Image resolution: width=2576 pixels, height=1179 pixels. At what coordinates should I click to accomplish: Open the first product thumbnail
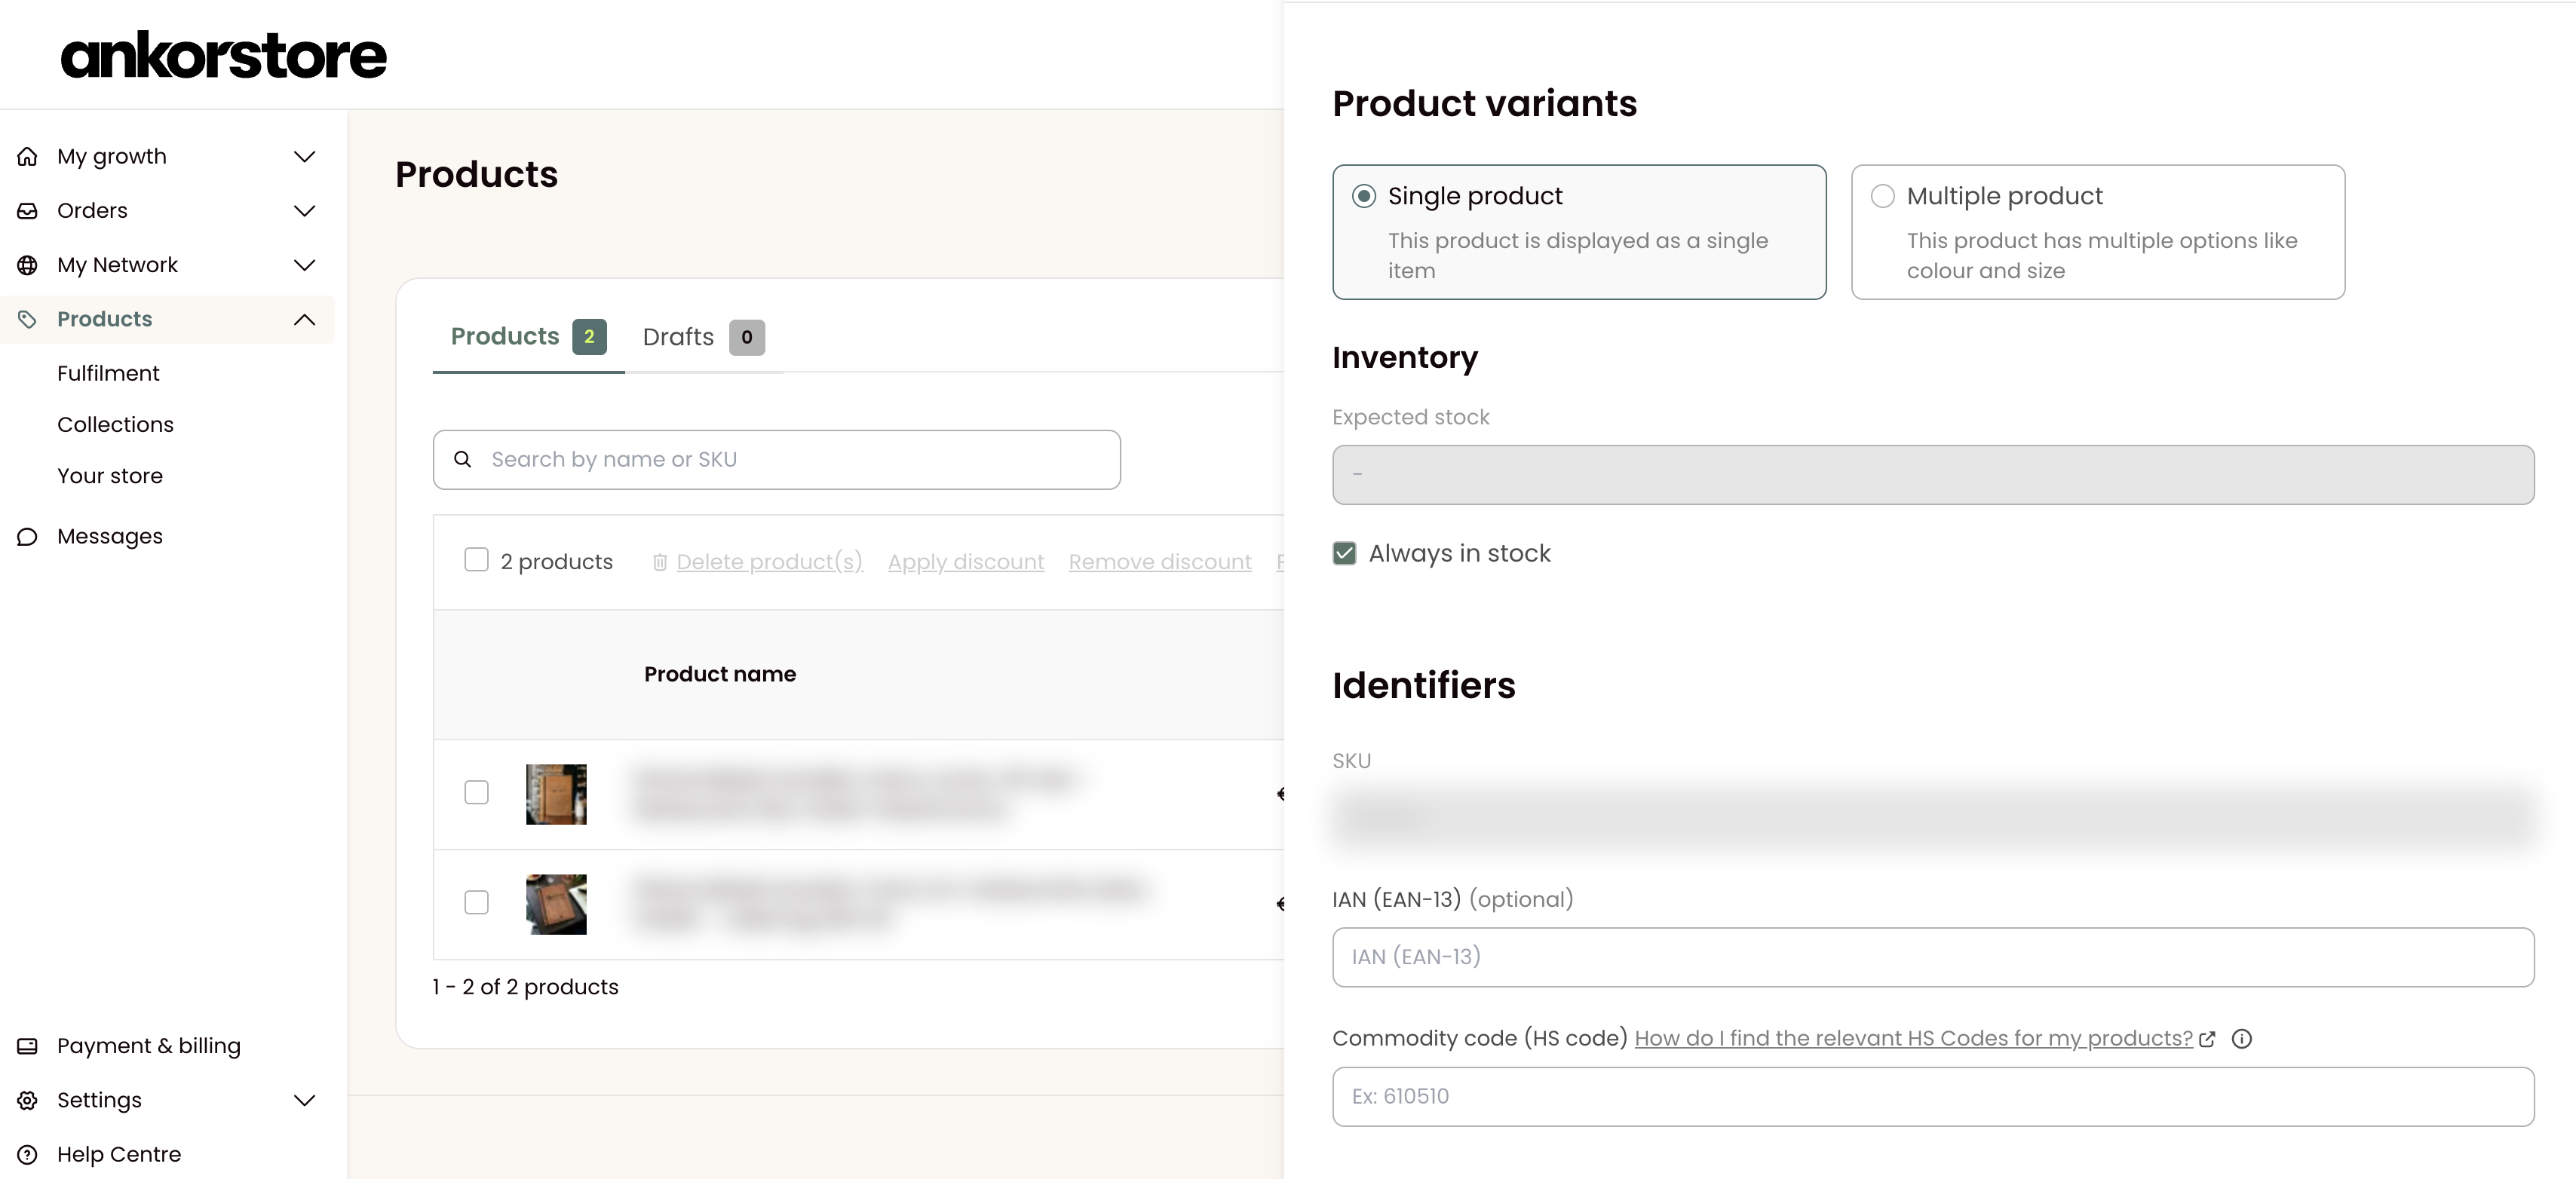(556, 794)
